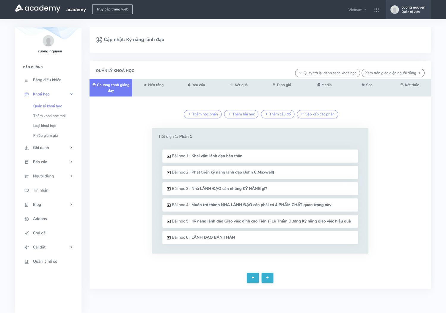Image resolution: width=446 pixels, height=313 pixels.
Task: Click the Bảng điều khiển dashboard icon
Action: [x=26, y=80]
